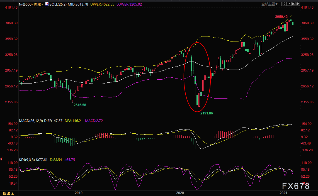Click right axis price 2957.19
This screenshot has height=196, width=318.
pos(307,70)
